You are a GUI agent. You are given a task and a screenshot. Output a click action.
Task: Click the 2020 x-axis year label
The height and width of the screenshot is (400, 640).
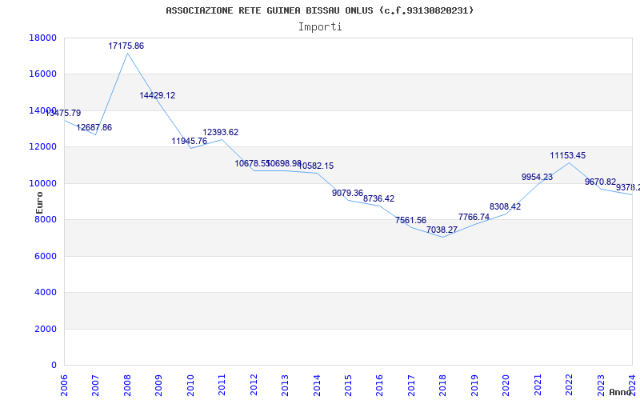(x=507, y=385)
